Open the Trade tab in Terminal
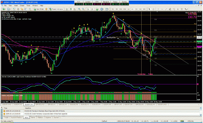 6,117
